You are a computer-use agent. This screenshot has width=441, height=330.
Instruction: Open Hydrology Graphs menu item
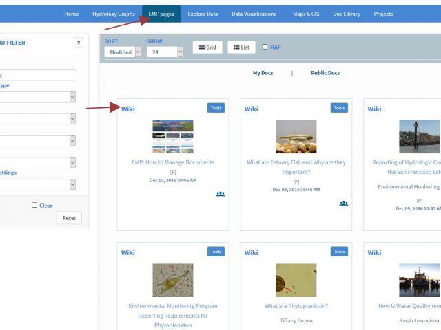pyautogui.click(x=114, y=14)
